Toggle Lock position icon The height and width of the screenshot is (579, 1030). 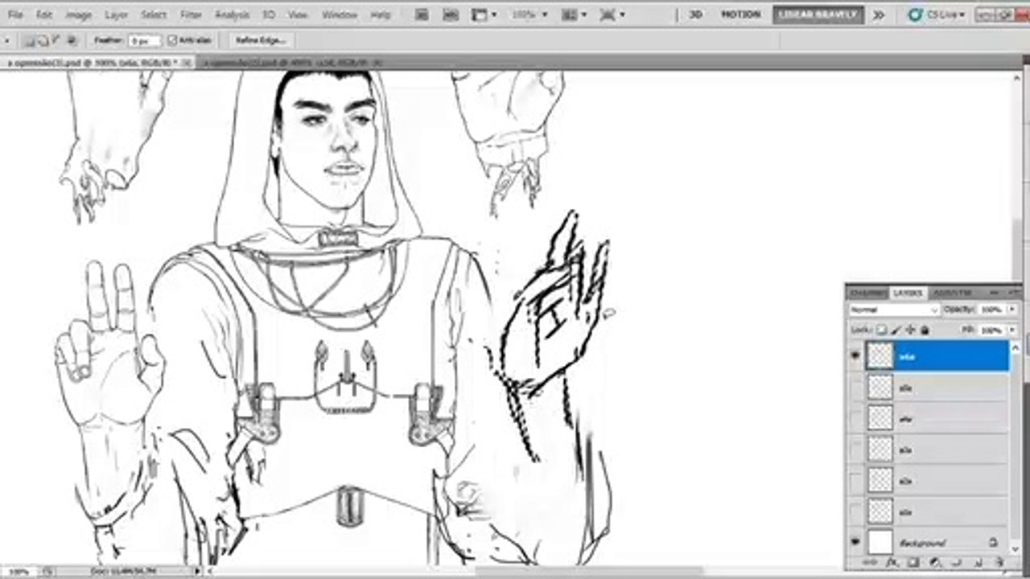(910, 331)
